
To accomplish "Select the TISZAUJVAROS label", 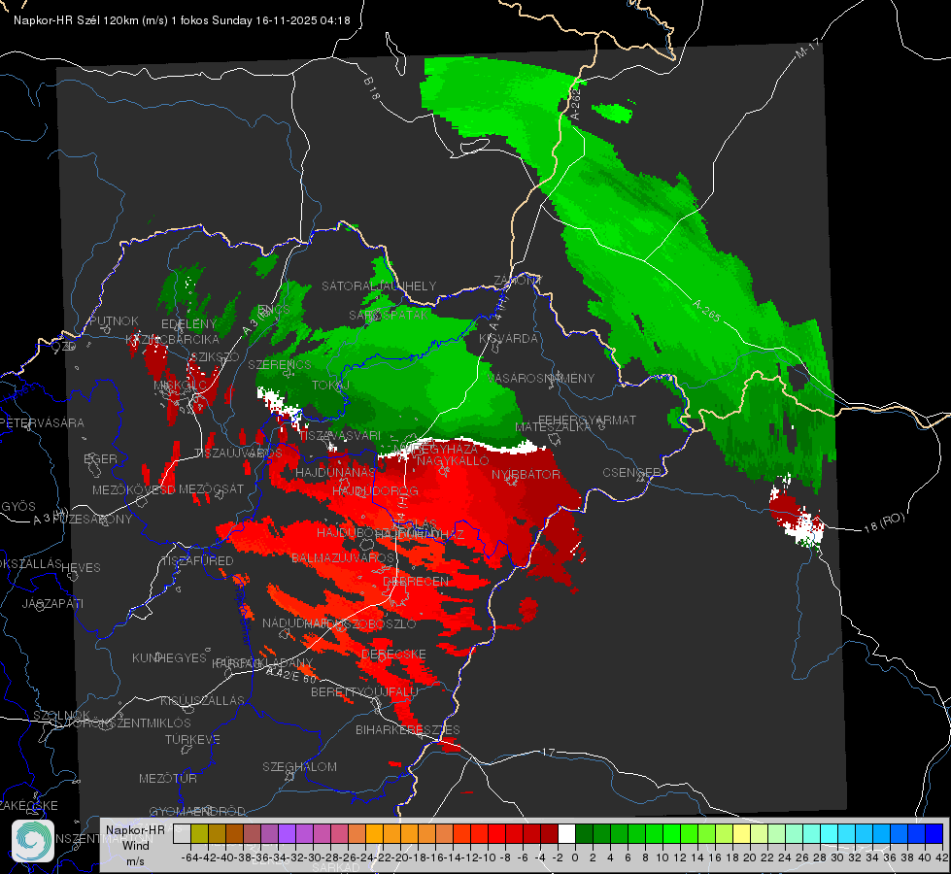I will (238, 454).
